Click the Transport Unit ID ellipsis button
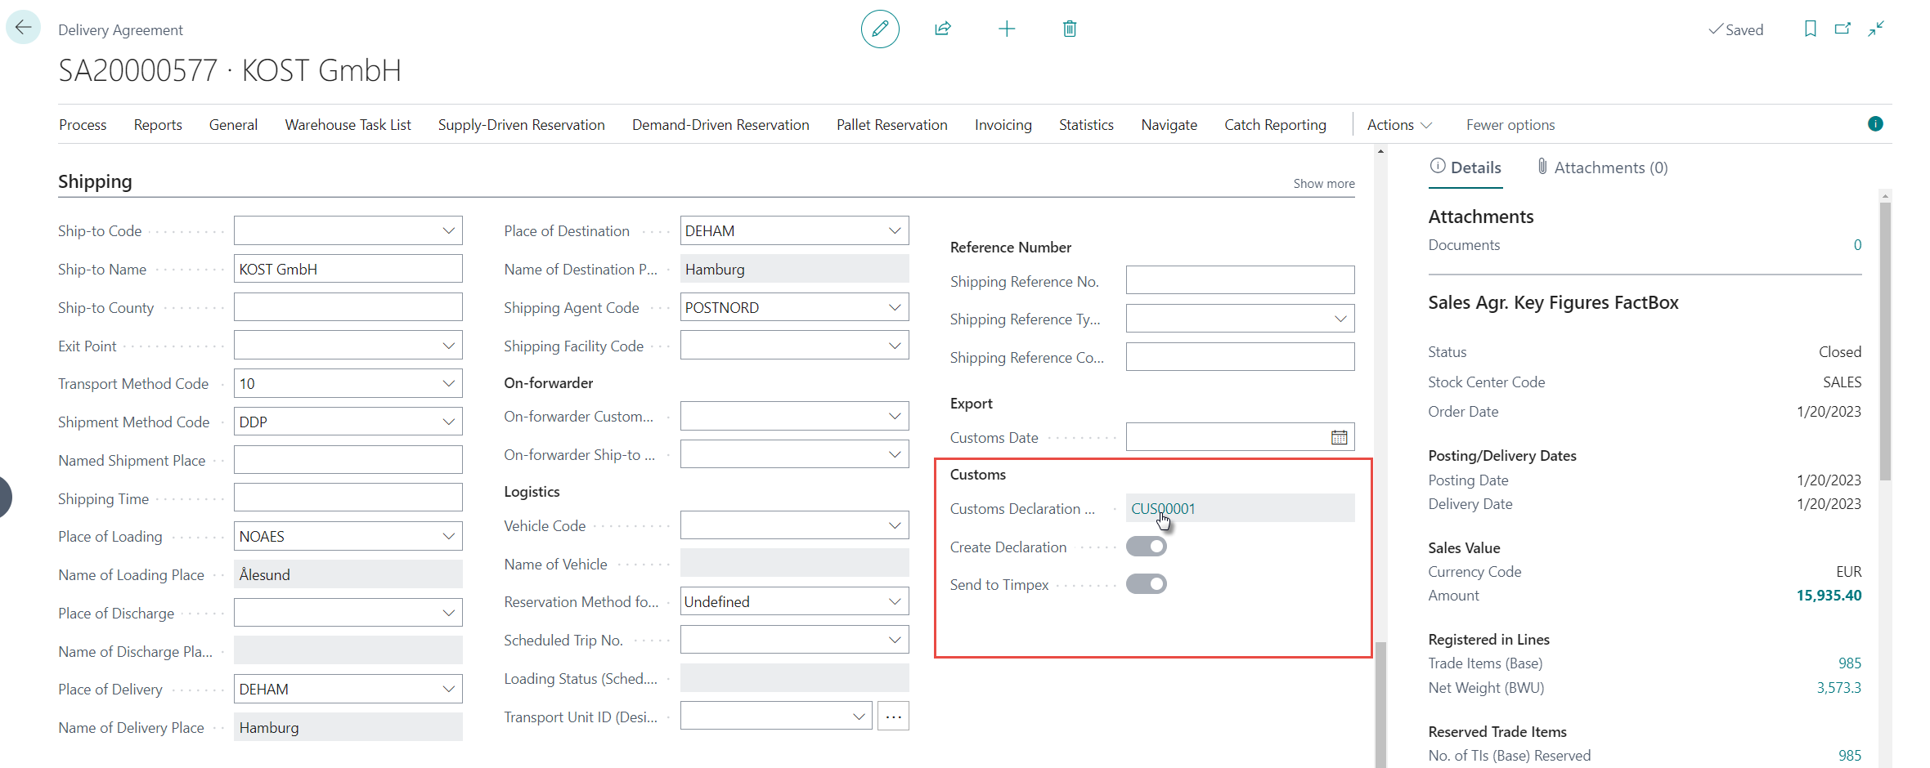The image size is (1930, 768). (893, 717)
